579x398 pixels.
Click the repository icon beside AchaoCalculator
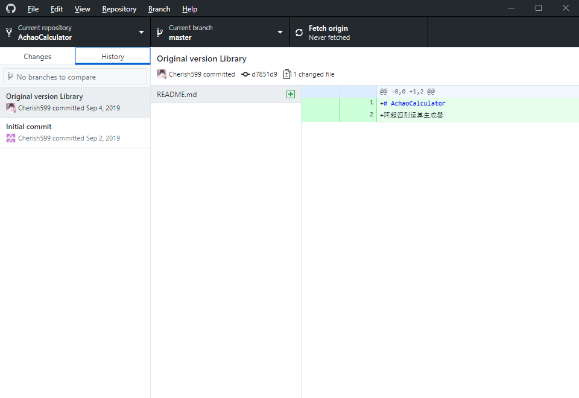(9, 33)
